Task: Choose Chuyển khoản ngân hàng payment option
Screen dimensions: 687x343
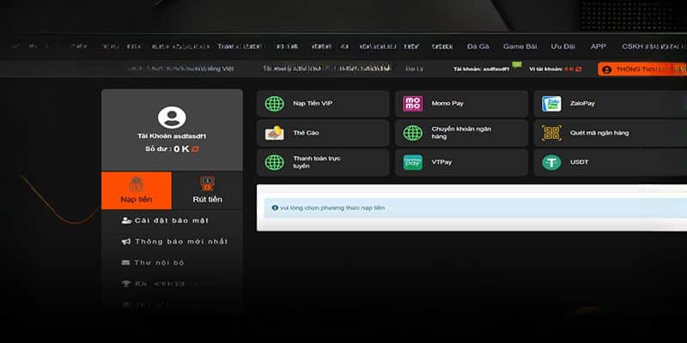Action: click(x=461, y=133)
